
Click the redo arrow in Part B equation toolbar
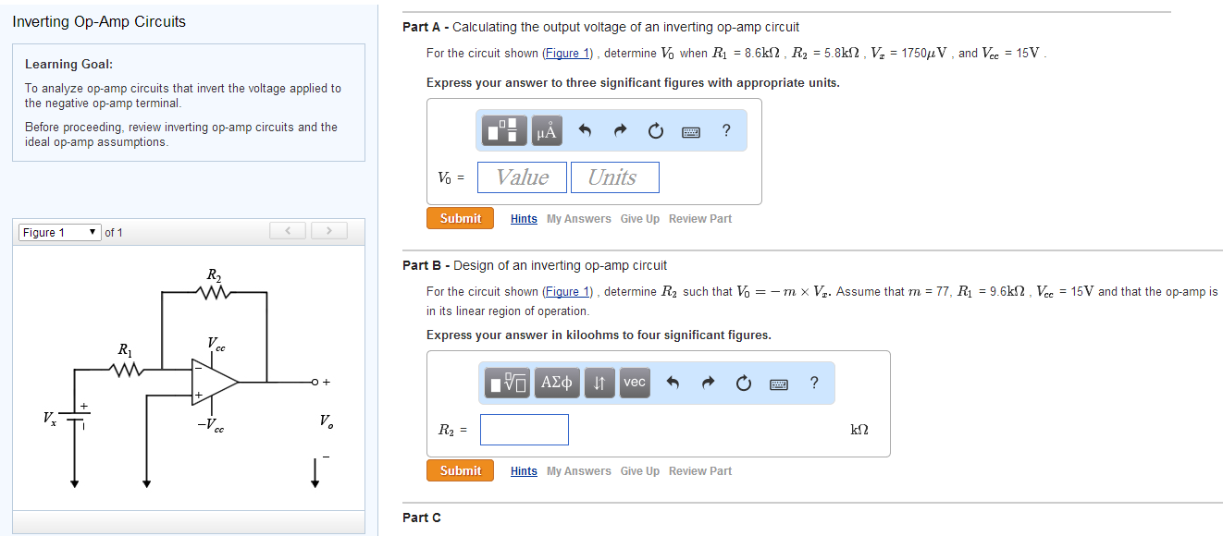coord(708,383)
